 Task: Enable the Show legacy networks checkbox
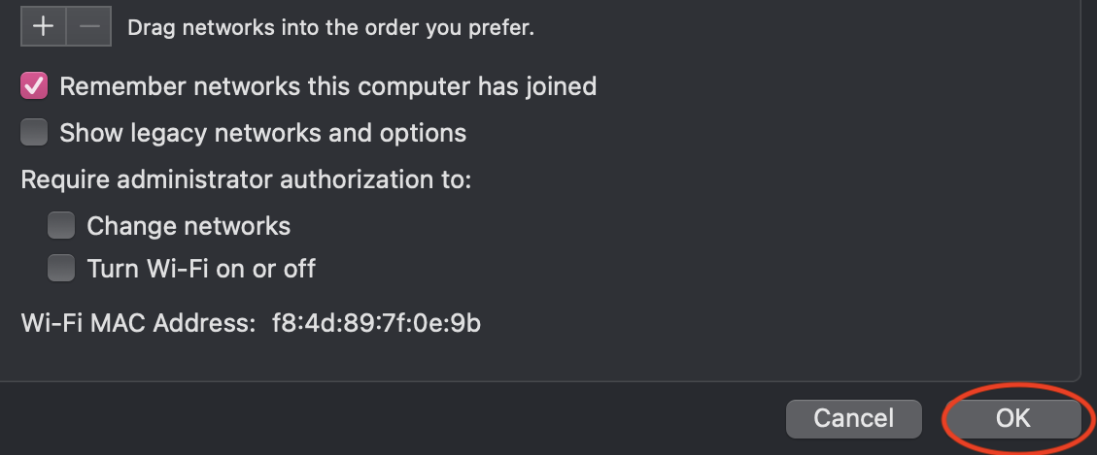34,132
